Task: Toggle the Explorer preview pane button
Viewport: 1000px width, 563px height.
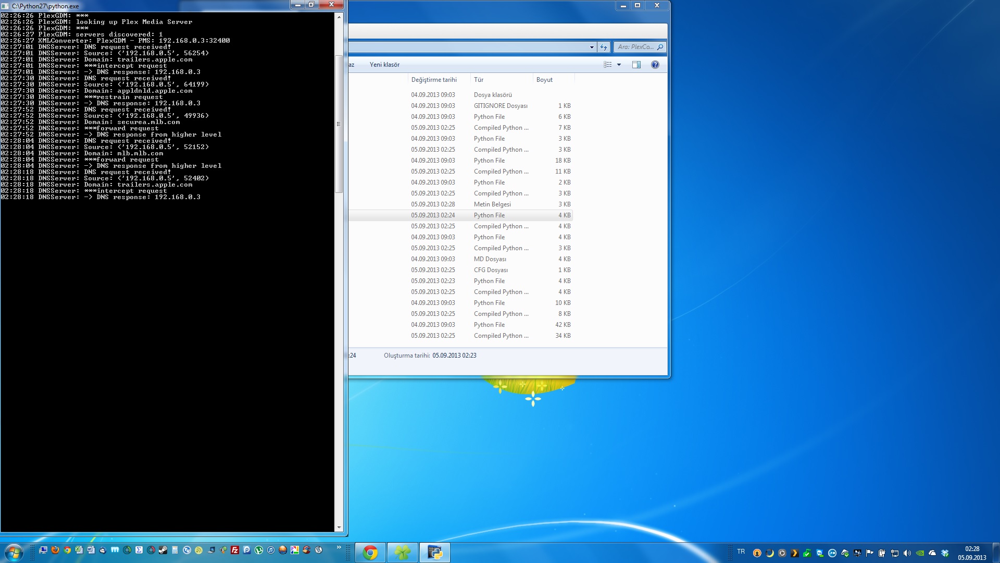Action: (x=636, y=65)
